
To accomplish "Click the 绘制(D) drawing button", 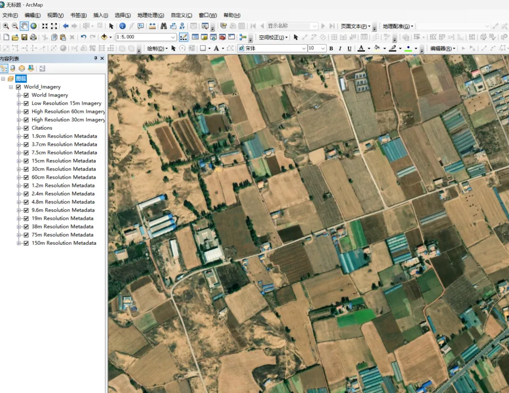I will click(x=156, y=48).
